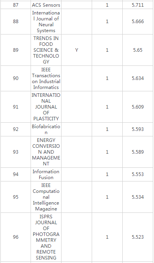Select International Journal of Neural Systems
The image size is (154, 263).
(46, 22)
